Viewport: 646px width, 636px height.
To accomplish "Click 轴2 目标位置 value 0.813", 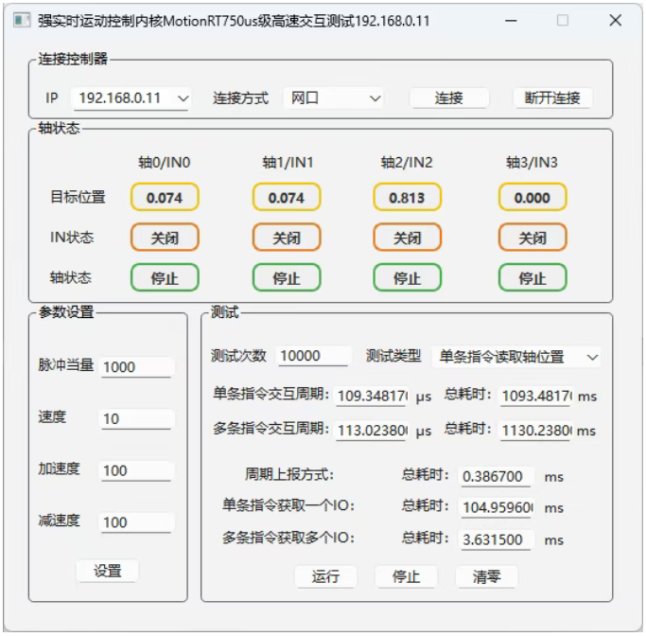I will click(x=408, y=198).
